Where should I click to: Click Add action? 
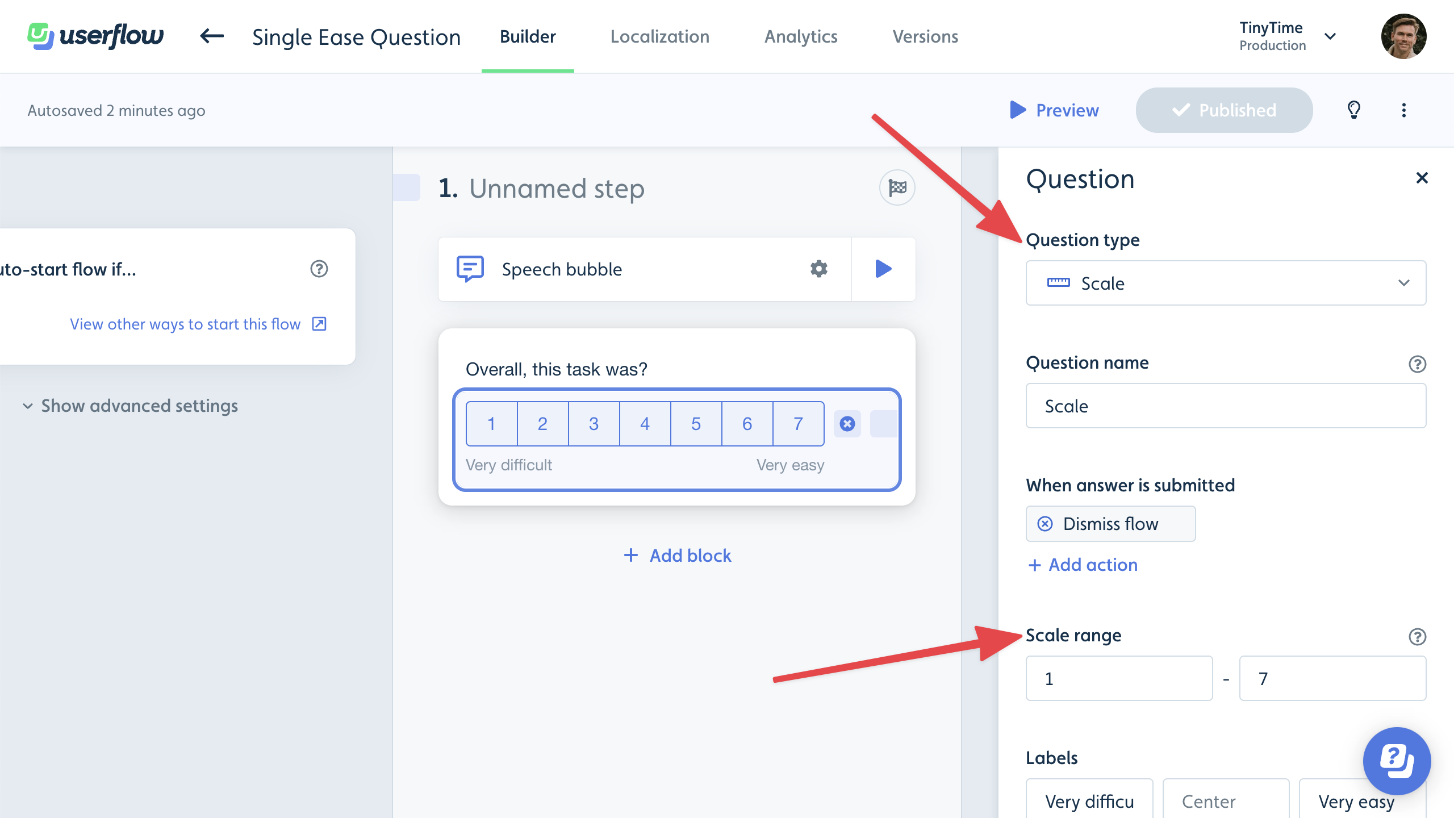click(x=1083, y=565)
